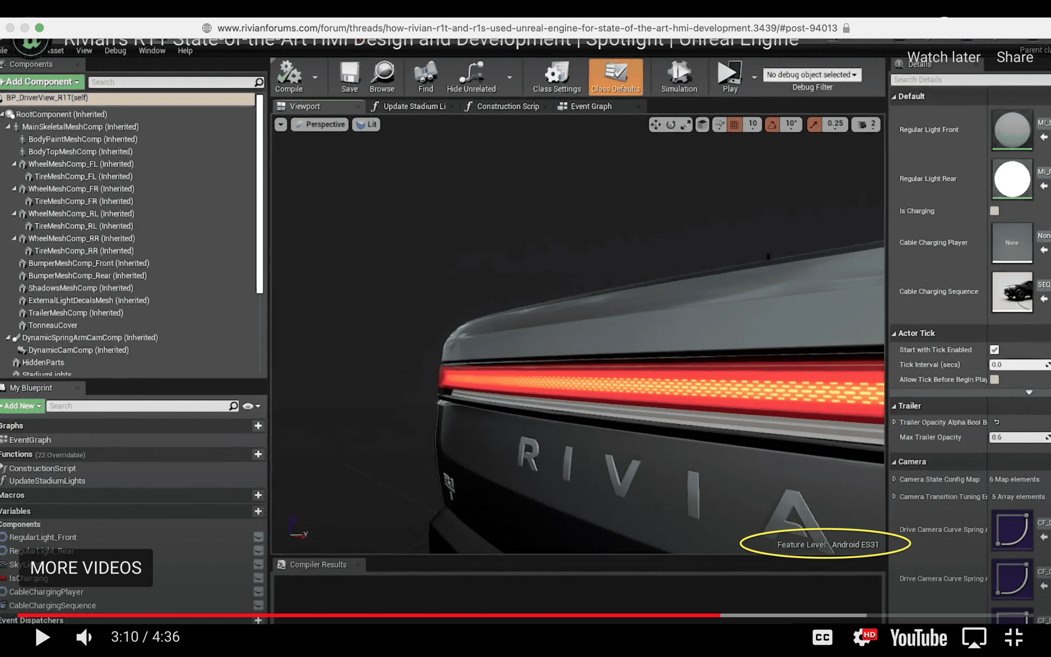Open Add New dropdown in My Blueprint
The width and height of the screenshot is (1051, 657).
(22, 406)
